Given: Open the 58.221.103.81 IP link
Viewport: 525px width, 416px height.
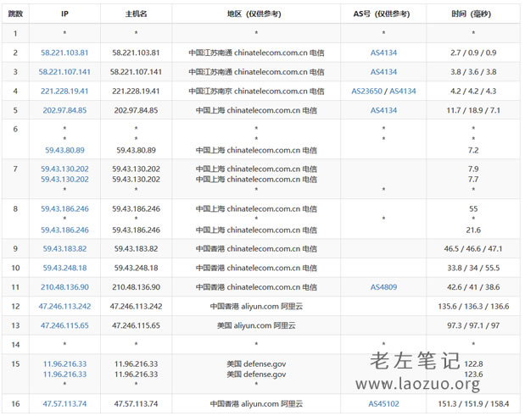Looking at the screenshot, I should tap(64, 53).
